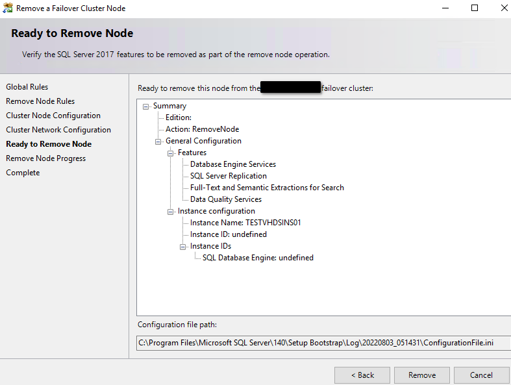
Task: Close the Remove a Failover Cluster Node window
Action: click(504, 8)
